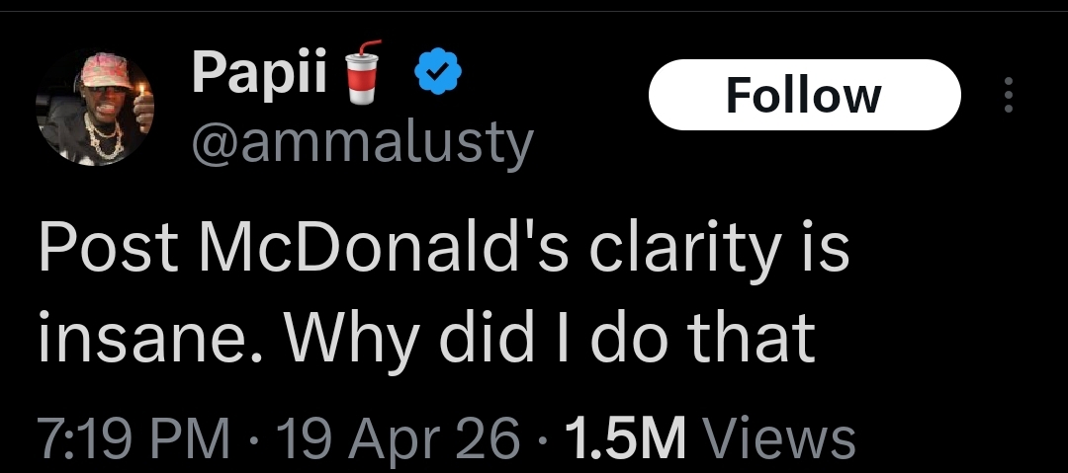
Task: Click the Views label
Action: coord(782,438)
